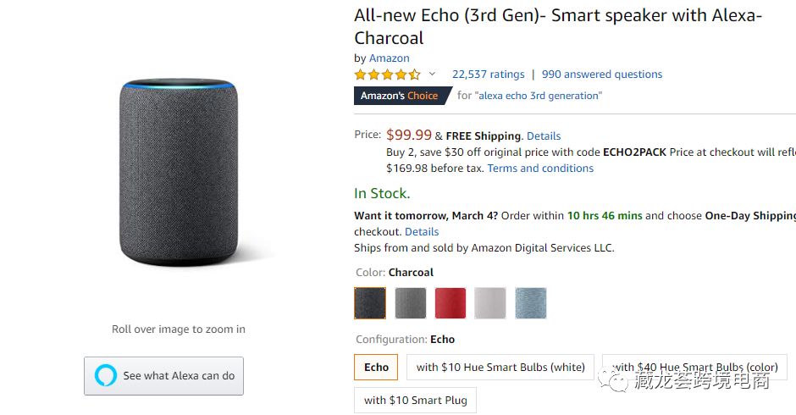This screenshot has width=796, height=415.
Task: Click the Amazon brand link
Action: [x=390, y=58]
